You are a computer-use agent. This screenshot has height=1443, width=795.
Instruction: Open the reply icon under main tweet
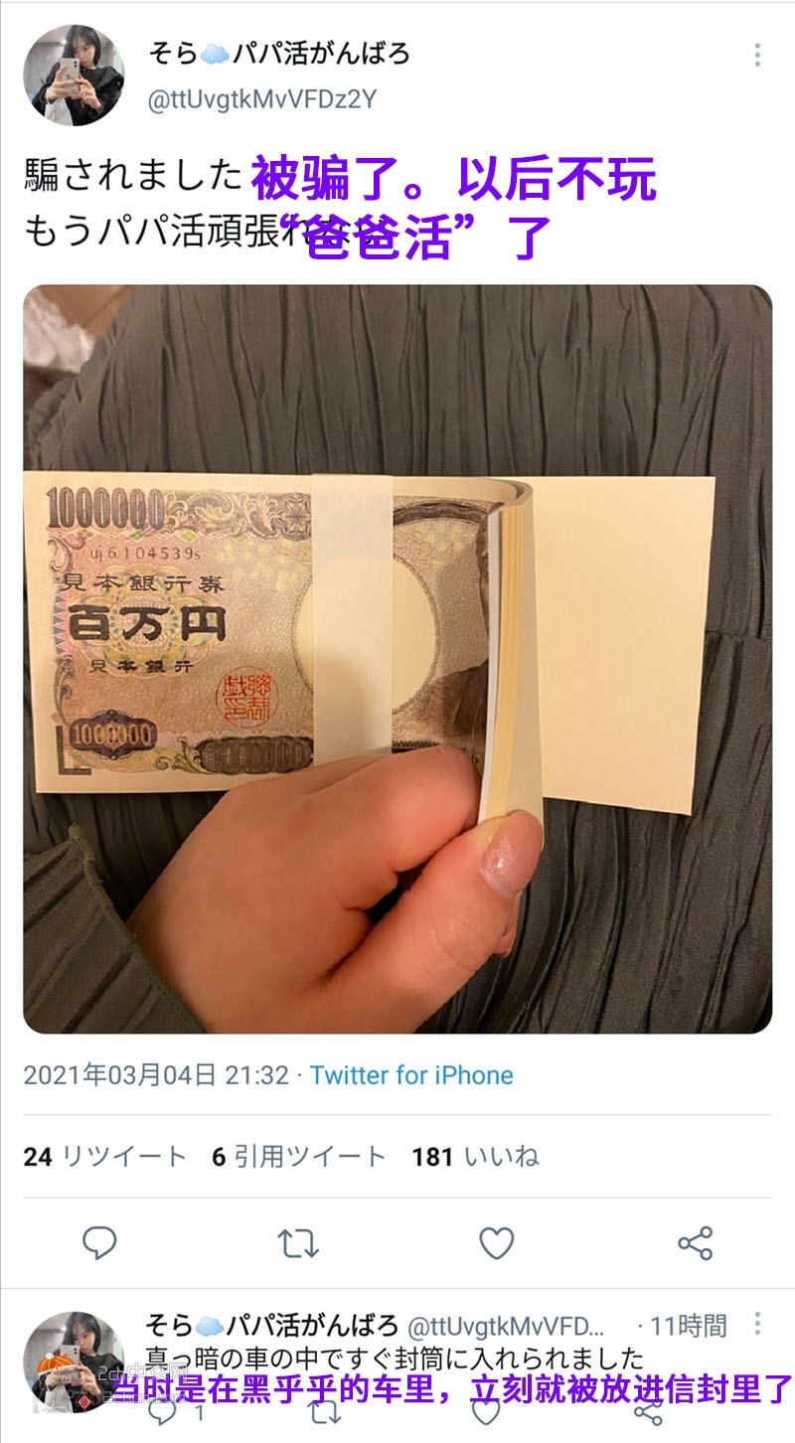(x=99, y=1243)
